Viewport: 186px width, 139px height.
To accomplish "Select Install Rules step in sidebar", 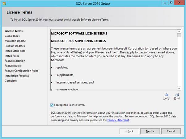I will click(12, 56).
